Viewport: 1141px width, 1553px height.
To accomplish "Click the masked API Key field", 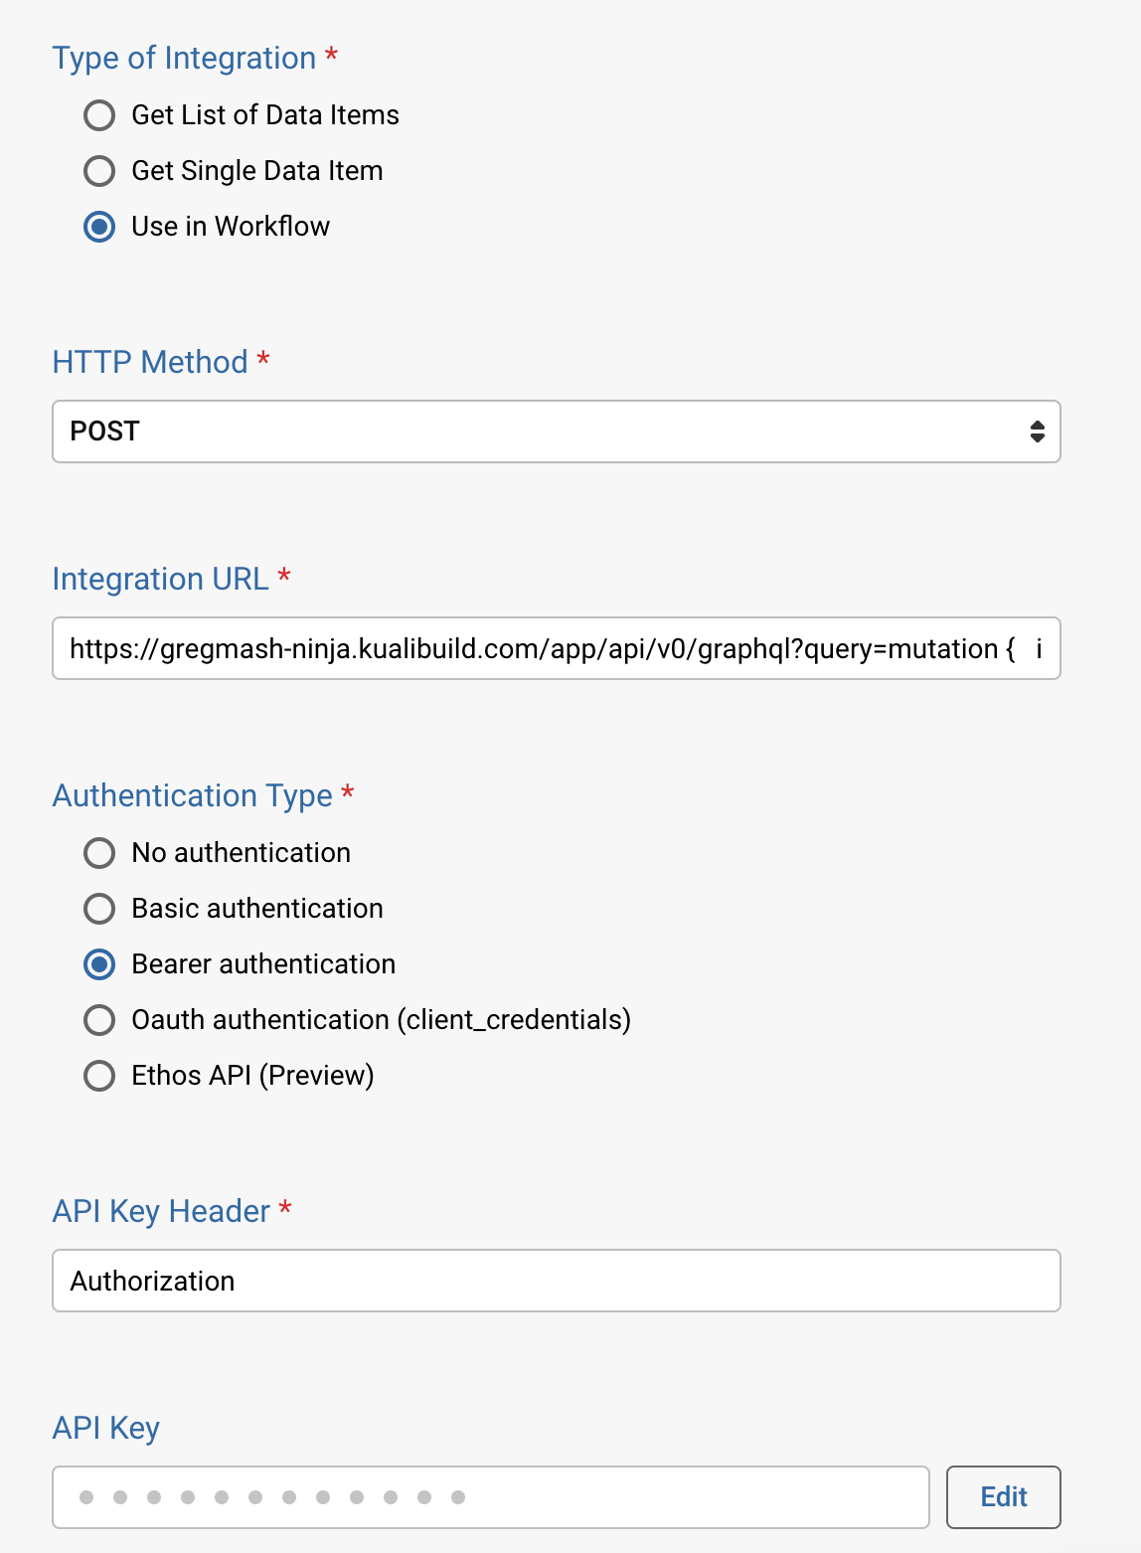I will [x=490, y=1496].
